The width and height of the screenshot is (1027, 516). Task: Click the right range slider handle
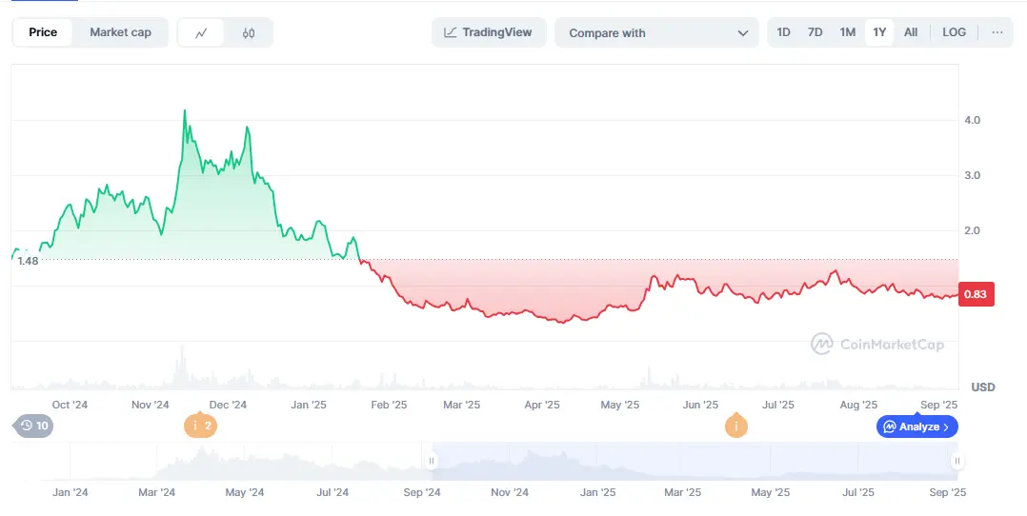coord(957,461)
